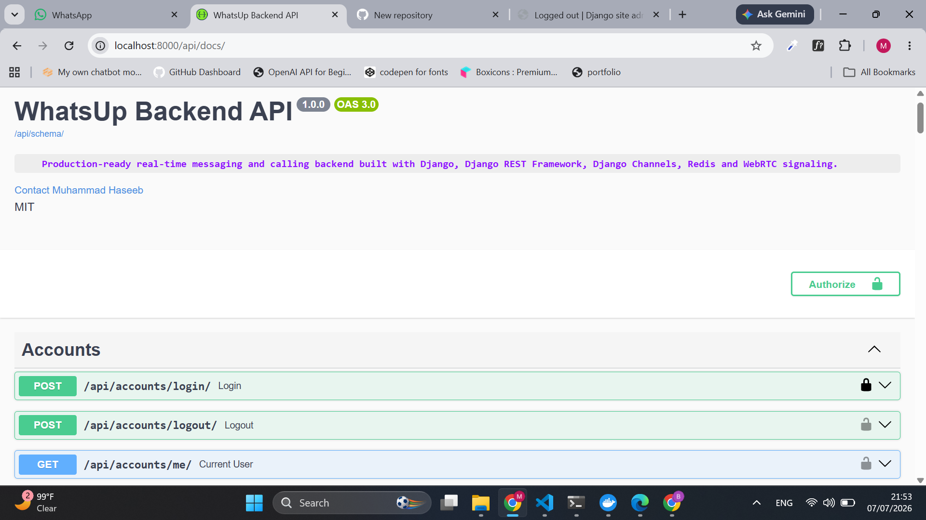926x520 pixels.
Task: Close the New repository tab
Action: 495,15
